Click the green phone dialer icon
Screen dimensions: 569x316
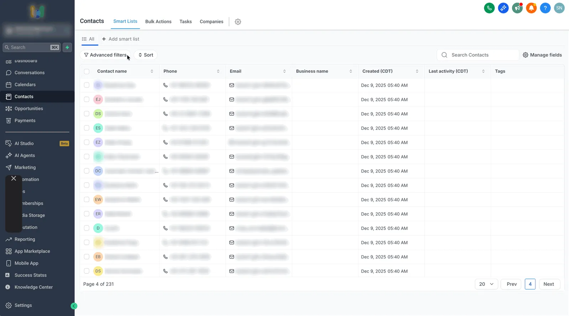489,8
